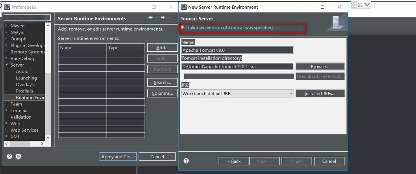
Task: Open the forward history dropdown arrow in Preferences
Action: click(x=168, y=18)
